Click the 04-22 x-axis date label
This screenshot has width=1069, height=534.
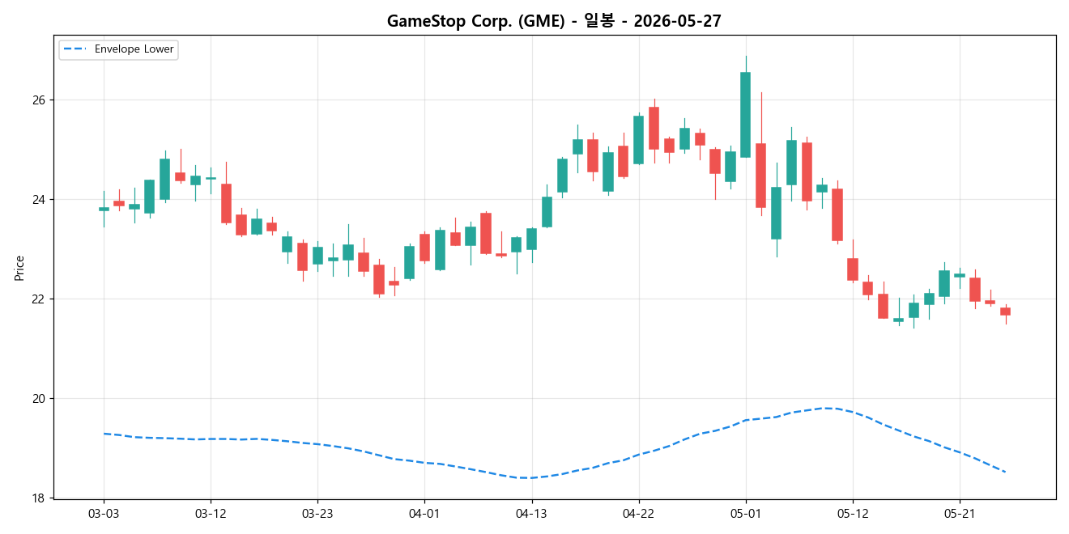pyautogui.click(x=638, y=514)
